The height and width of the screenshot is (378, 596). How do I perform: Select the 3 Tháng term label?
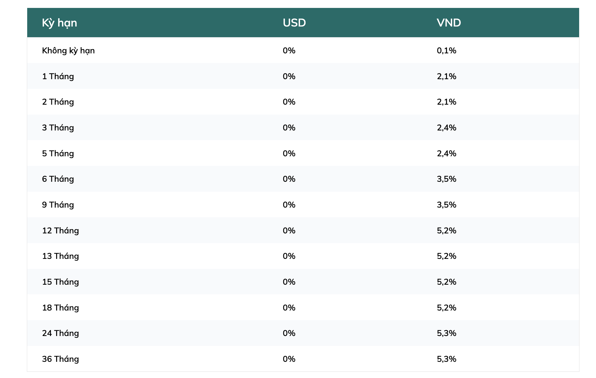(x=58, y=128)
